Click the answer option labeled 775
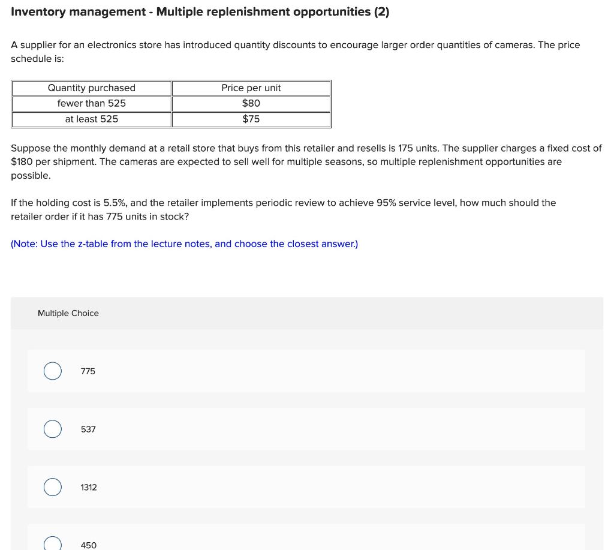 point(88,371)
